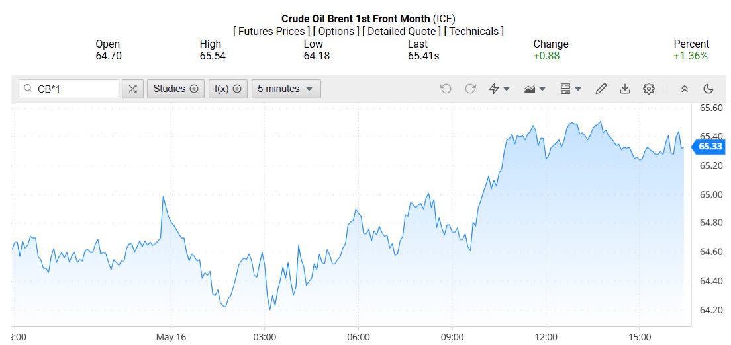
Task: Click the redo arrow icon
Action: pos(470,89)
